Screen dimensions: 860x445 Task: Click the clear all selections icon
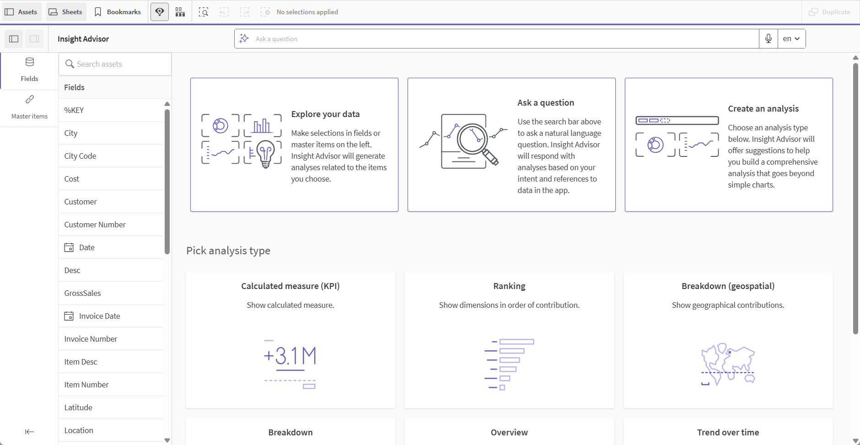click(x=266, y=11)
